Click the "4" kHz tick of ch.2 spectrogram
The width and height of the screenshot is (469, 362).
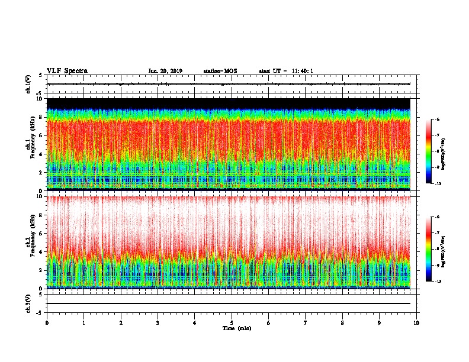(41, 252)
